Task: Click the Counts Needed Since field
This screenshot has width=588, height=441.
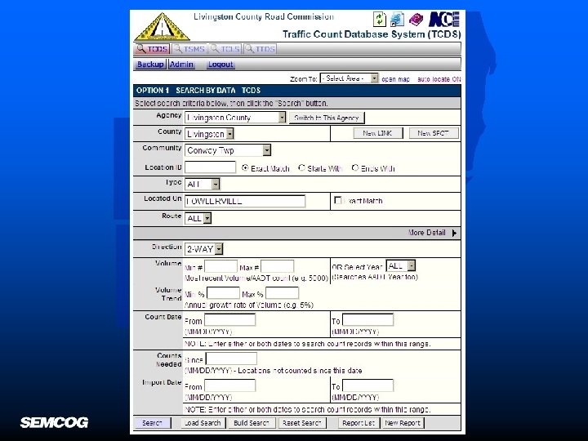Action: click(x=231, y=359)
